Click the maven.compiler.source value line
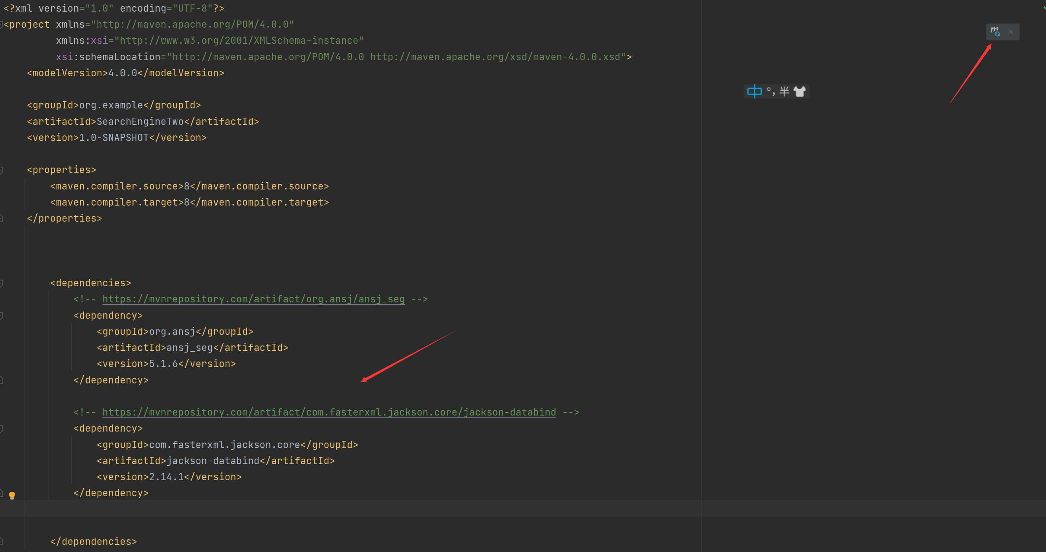Screen dimensions: 1046x552 (x=190, y=186)
